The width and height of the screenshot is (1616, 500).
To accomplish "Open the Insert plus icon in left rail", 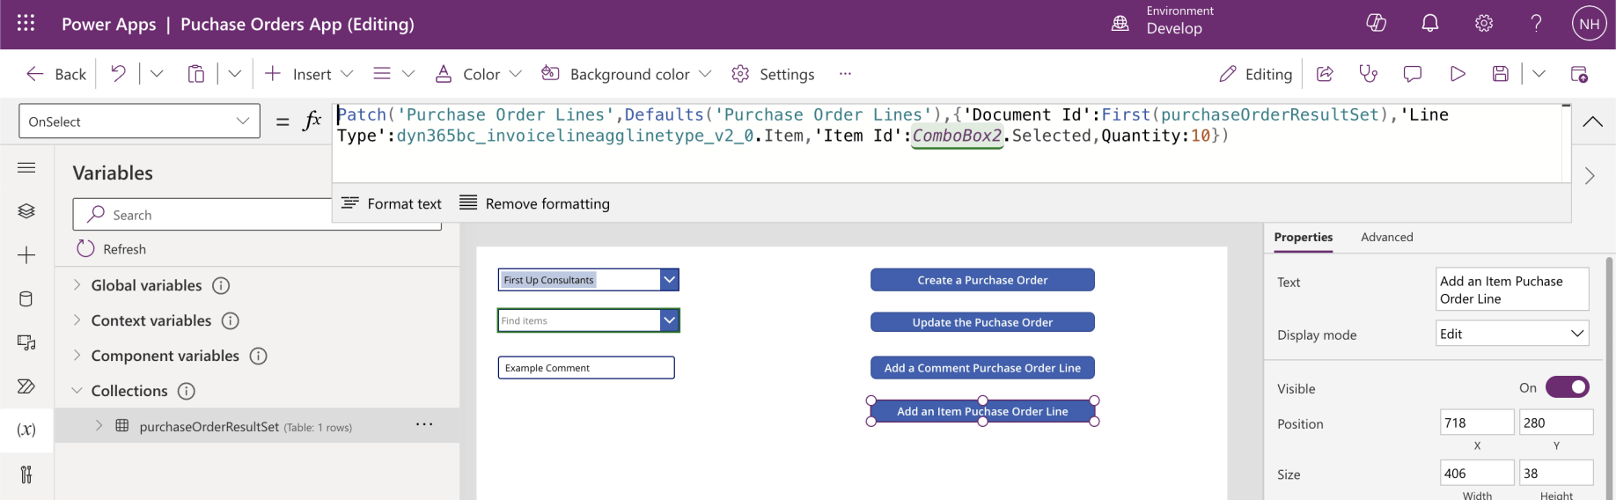I will tap(26, 255).
